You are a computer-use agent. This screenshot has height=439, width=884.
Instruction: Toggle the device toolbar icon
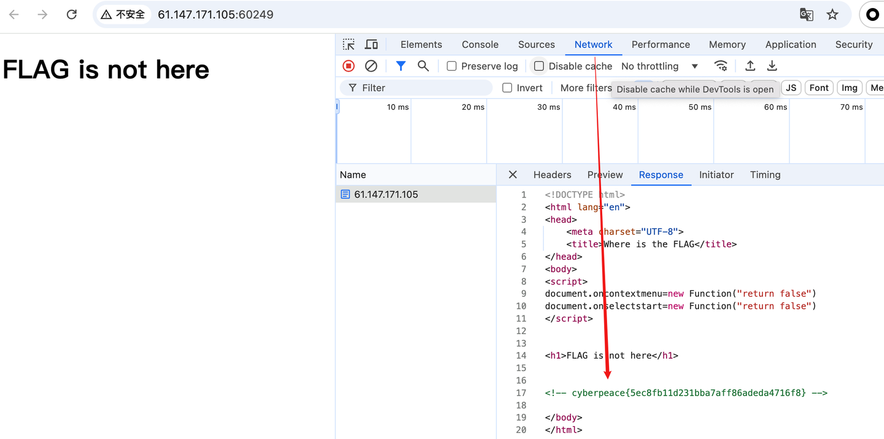pyautogui.click(x=371, y=45)
